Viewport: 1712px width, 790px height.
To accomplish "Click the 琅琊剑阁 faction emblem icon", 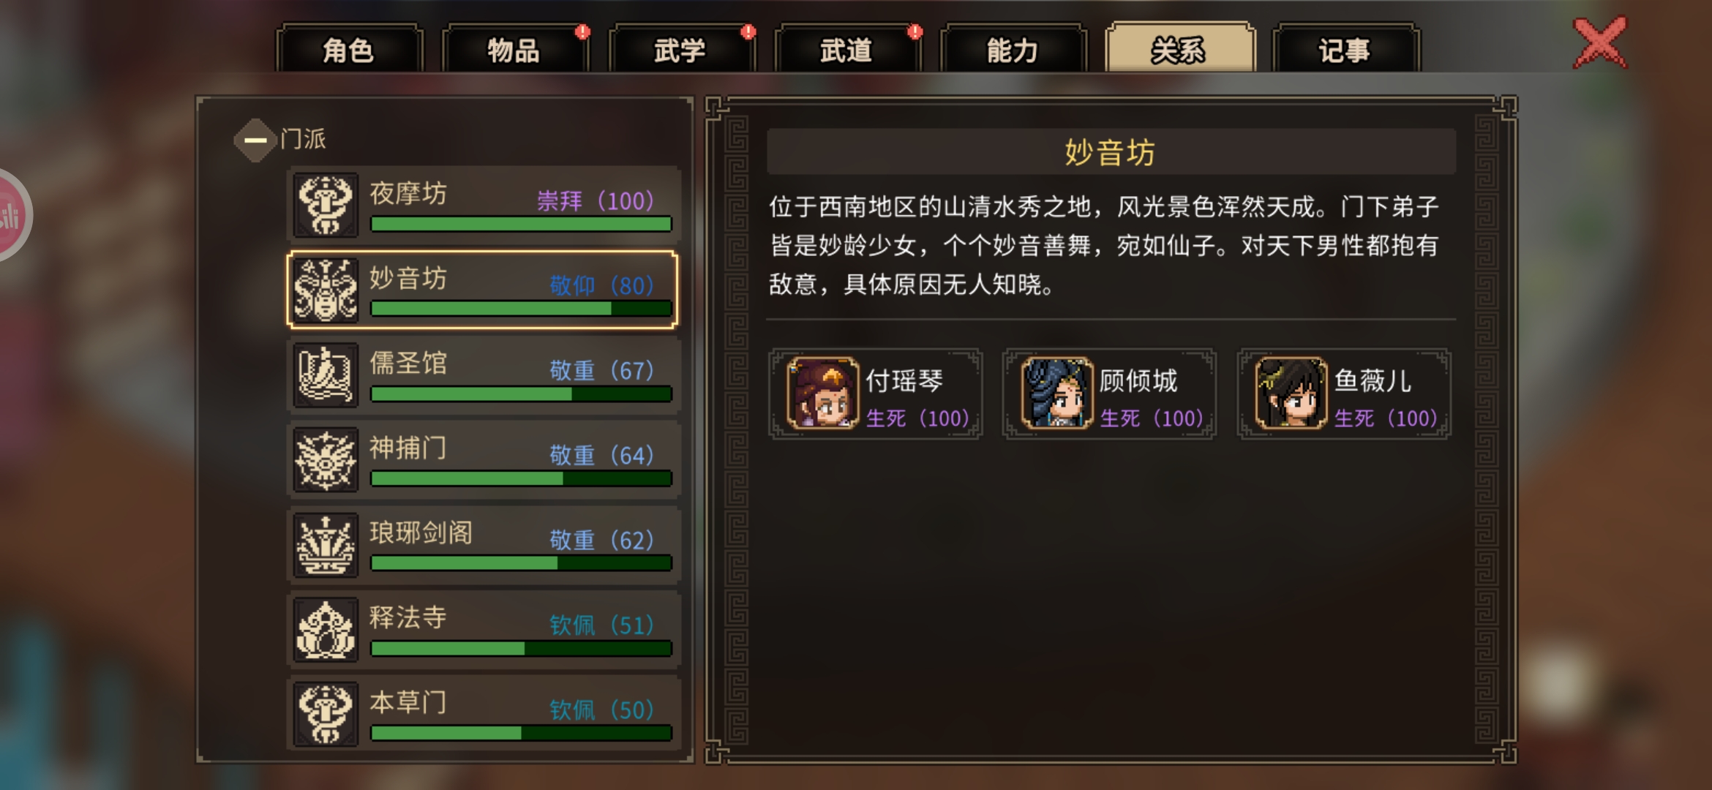I will click(x=326, y=544).
